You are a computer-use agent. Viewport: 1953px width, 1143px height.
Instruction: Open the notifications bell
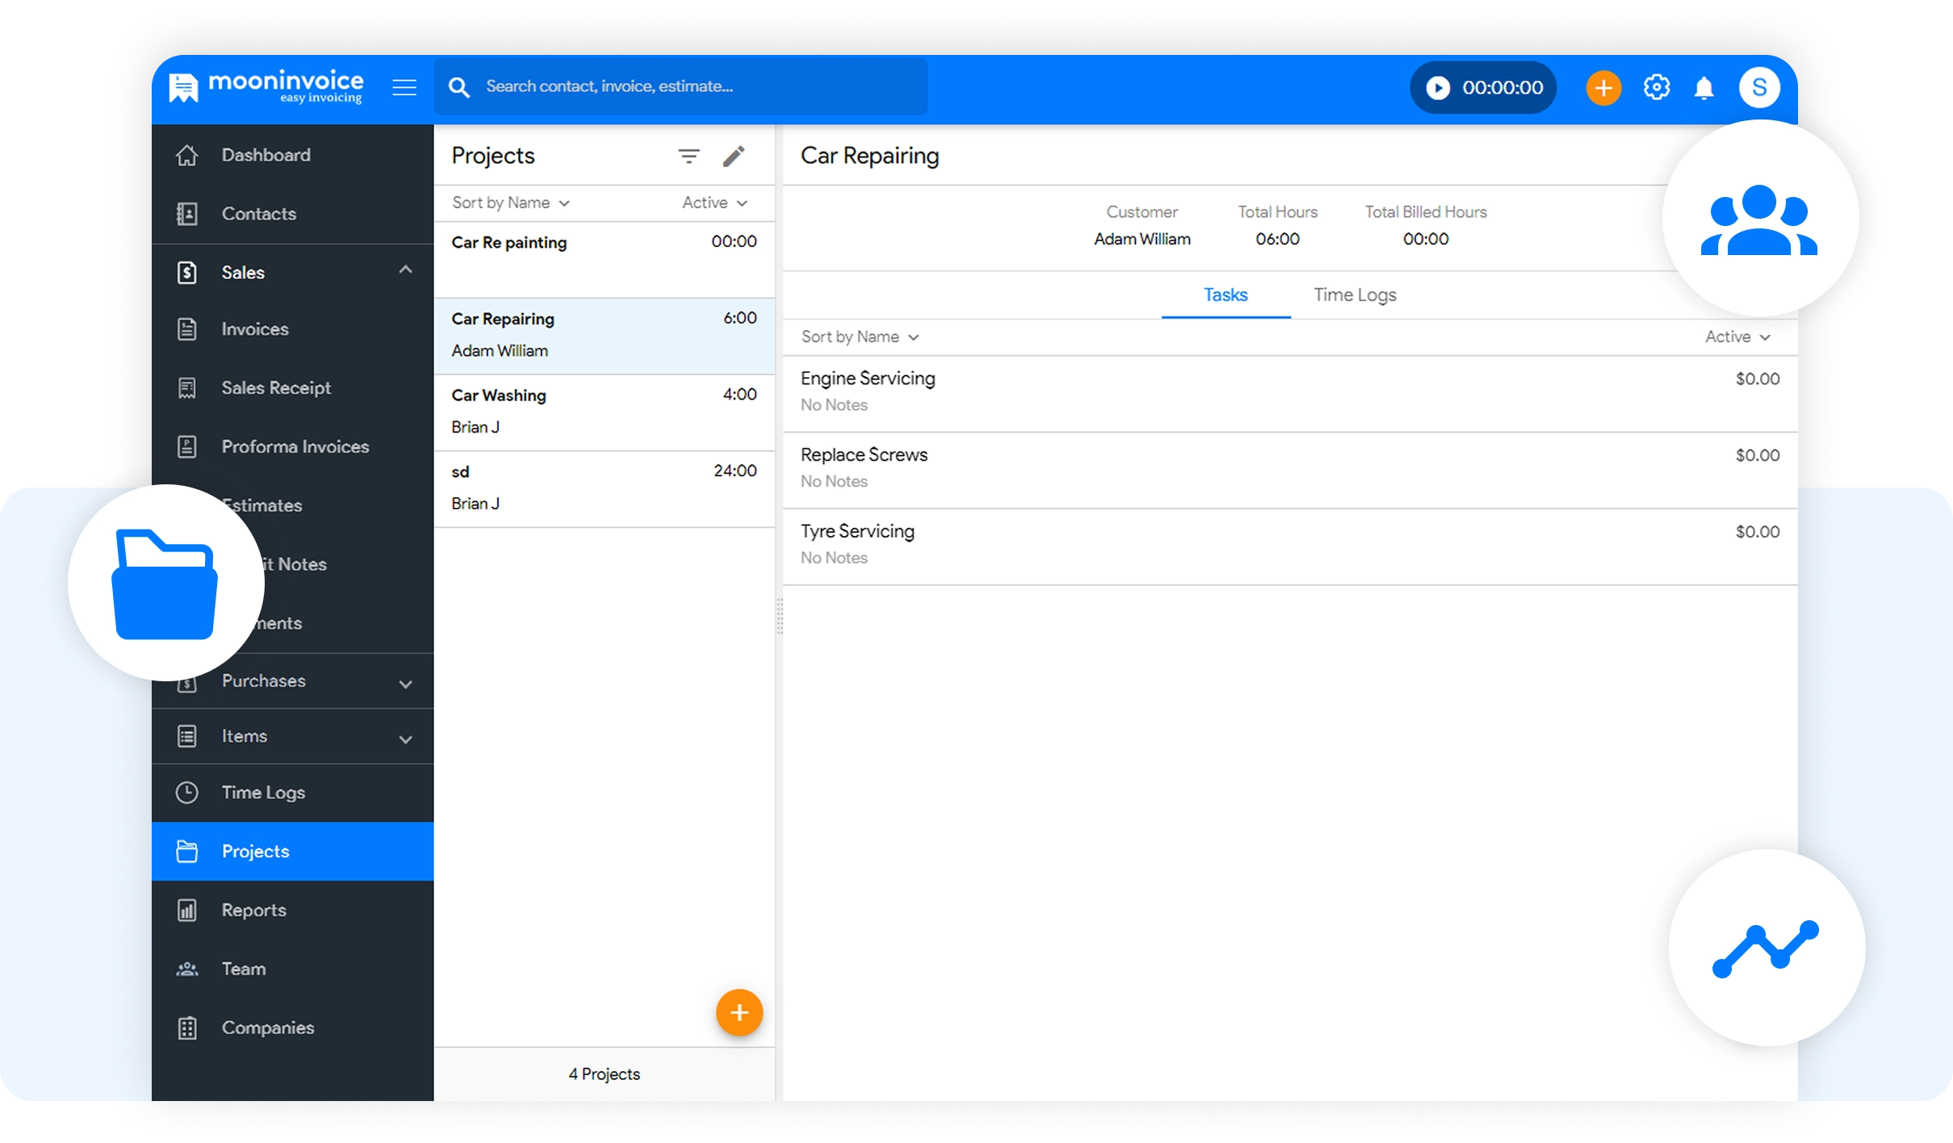[1704, 87]
